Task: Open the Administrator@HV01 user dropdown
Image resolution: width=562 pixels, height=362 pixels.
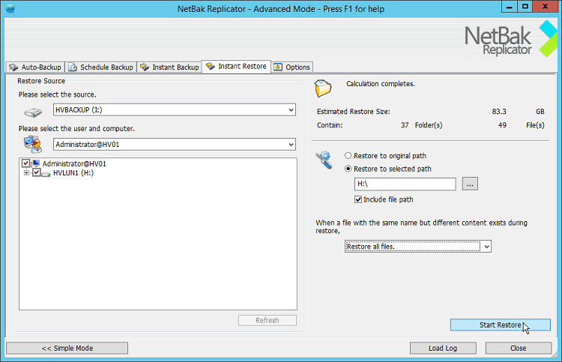Action: pos(291,144)
